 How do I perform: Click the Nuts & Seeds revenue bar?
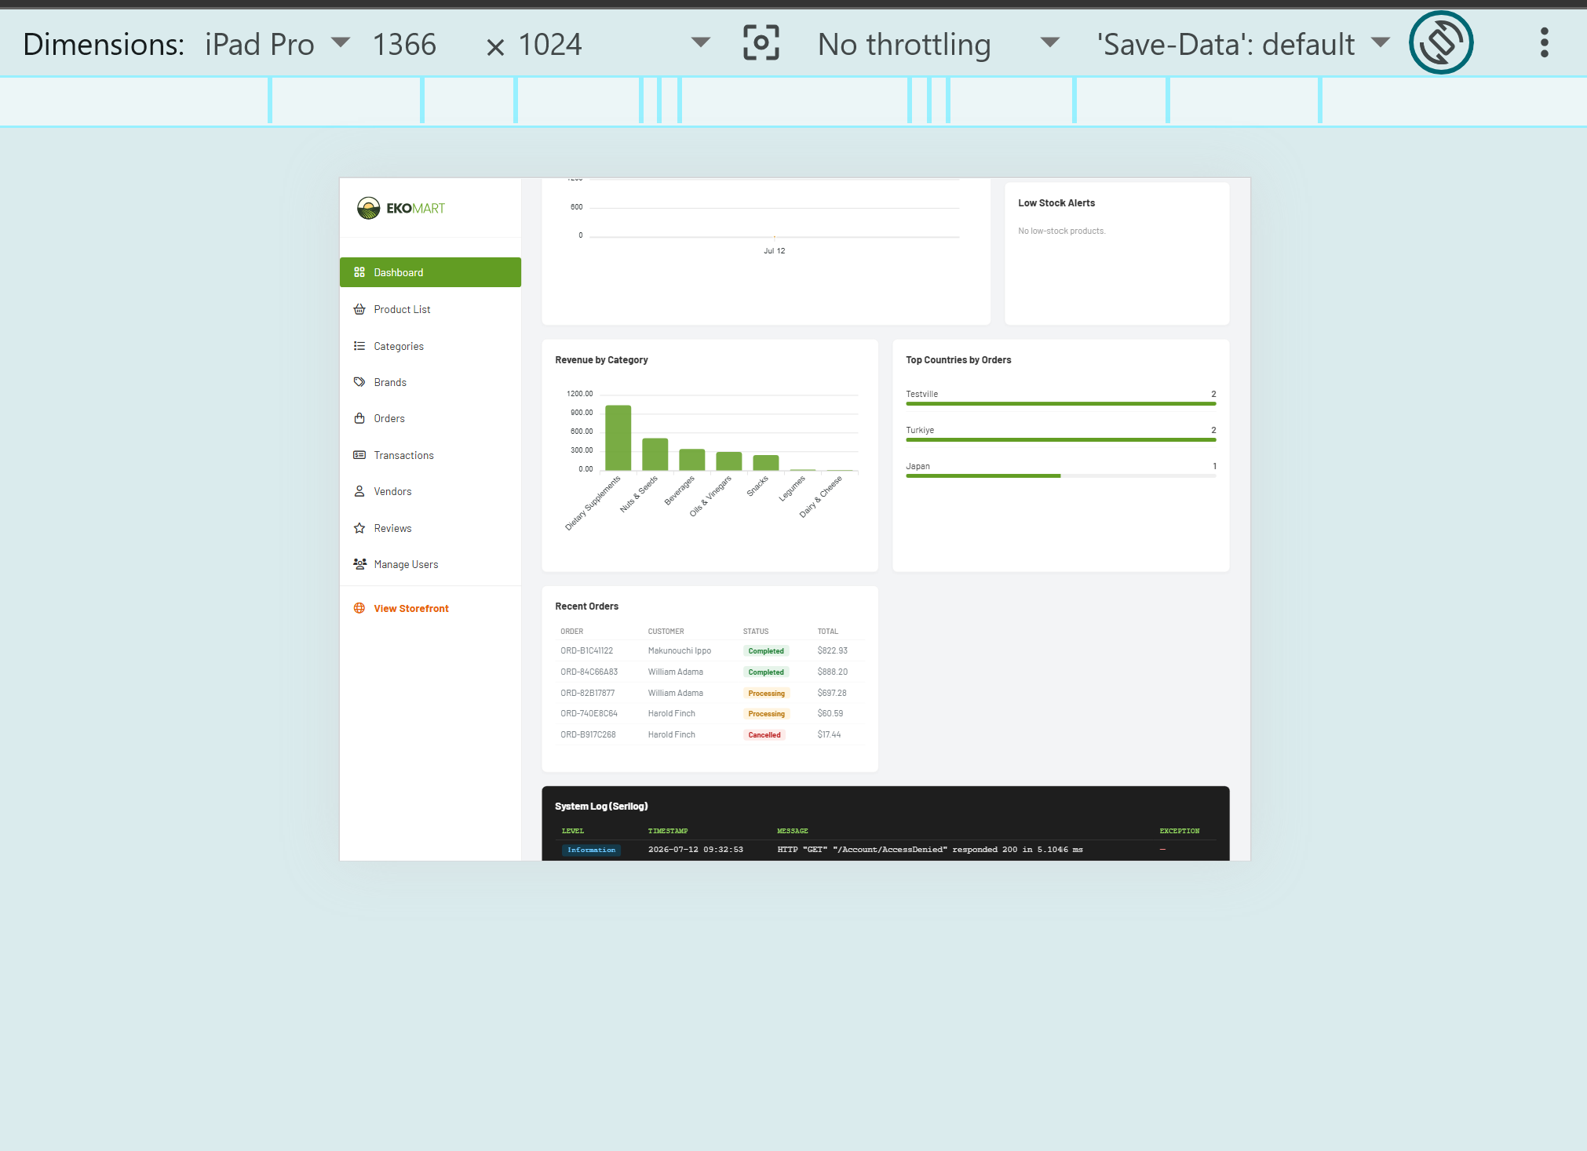[655, 454]
